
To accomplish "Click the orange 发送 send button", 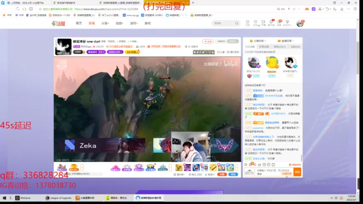I will 297,172.
